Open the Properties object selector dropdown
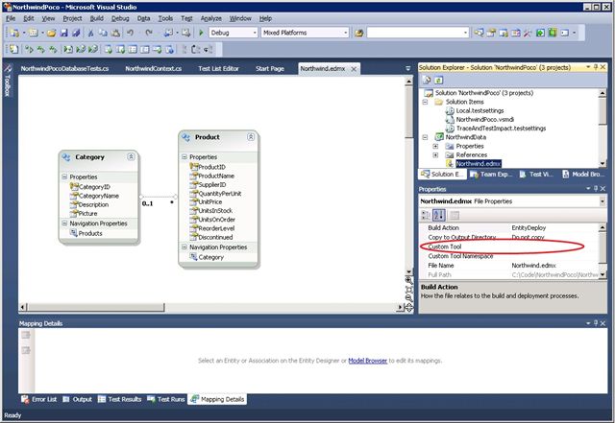Screen dimensions: 615x423 click(x=603, y=201)
